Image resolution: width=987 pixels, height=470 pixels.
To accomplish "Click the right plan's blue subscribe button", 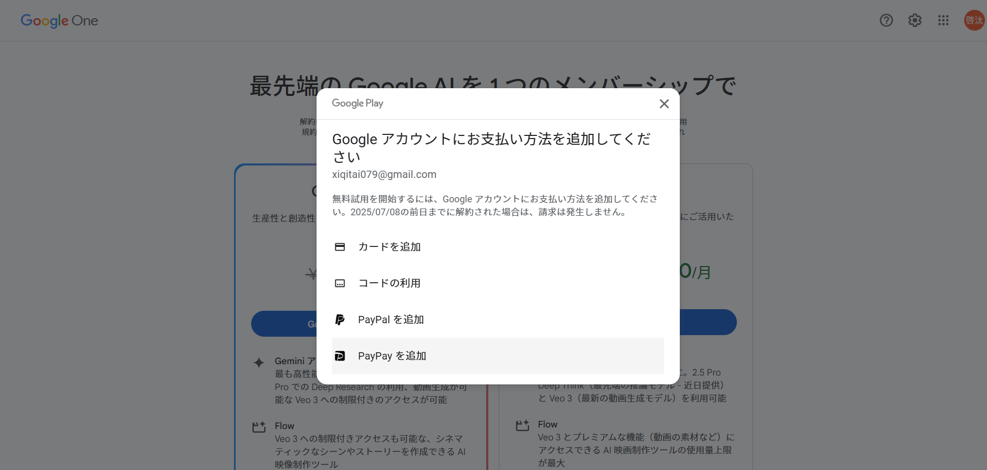I will (708, 322).
